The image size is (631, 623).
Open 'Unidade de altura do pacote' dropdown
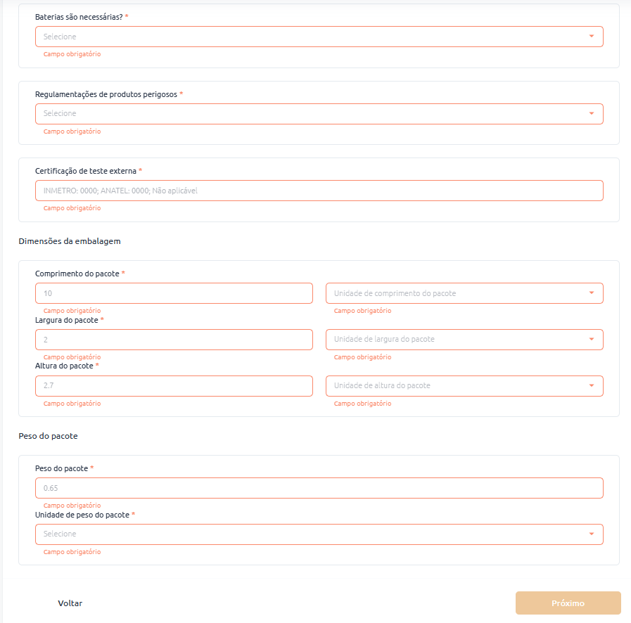(x=457, y=386)
